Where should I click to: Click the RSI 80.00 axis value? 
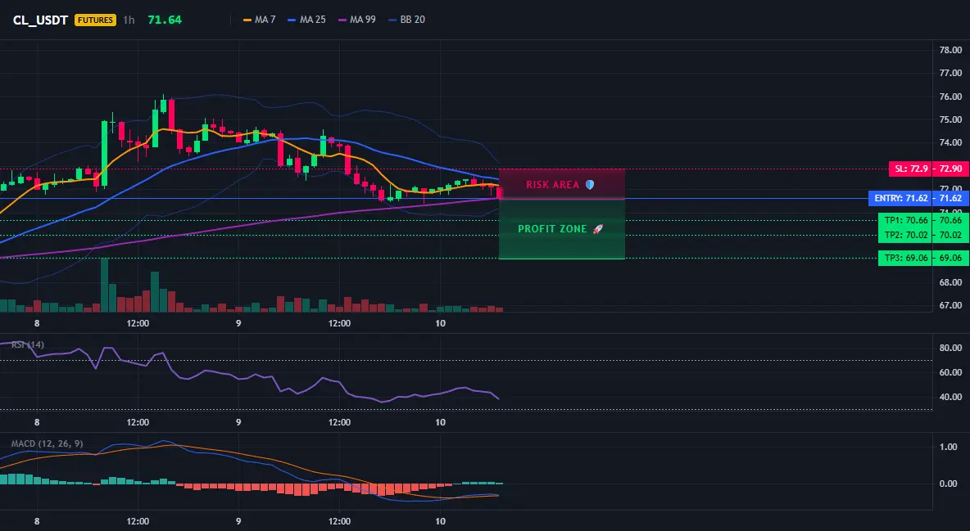point(950,348)
